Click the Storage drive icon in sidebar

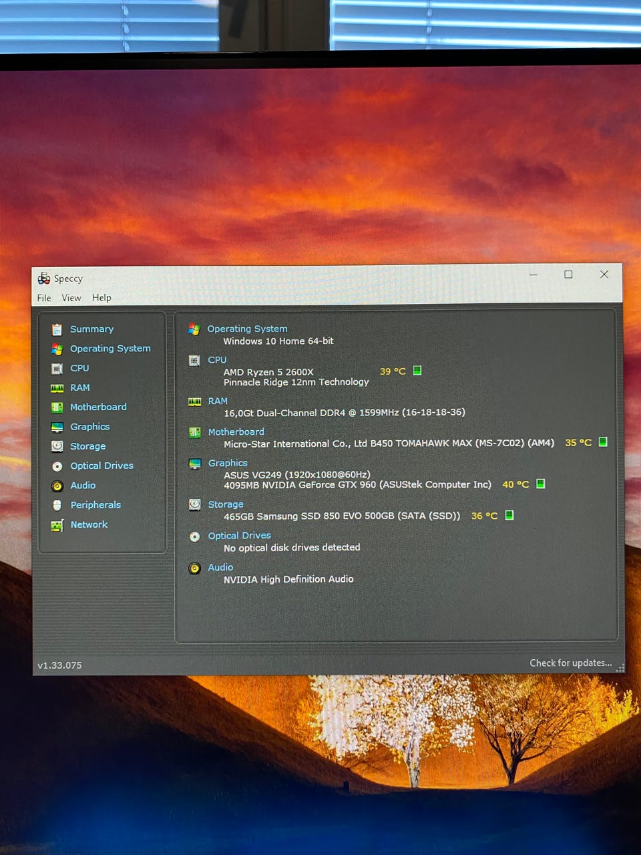pos(57,446)
